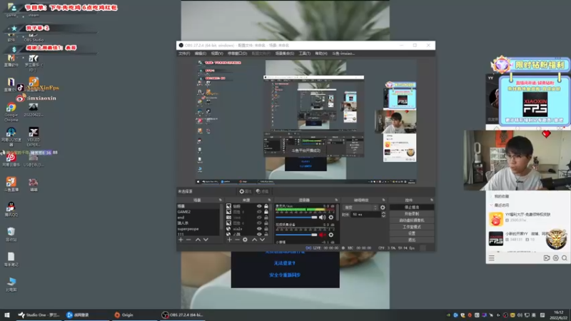Move source down in Sources list

262,240
